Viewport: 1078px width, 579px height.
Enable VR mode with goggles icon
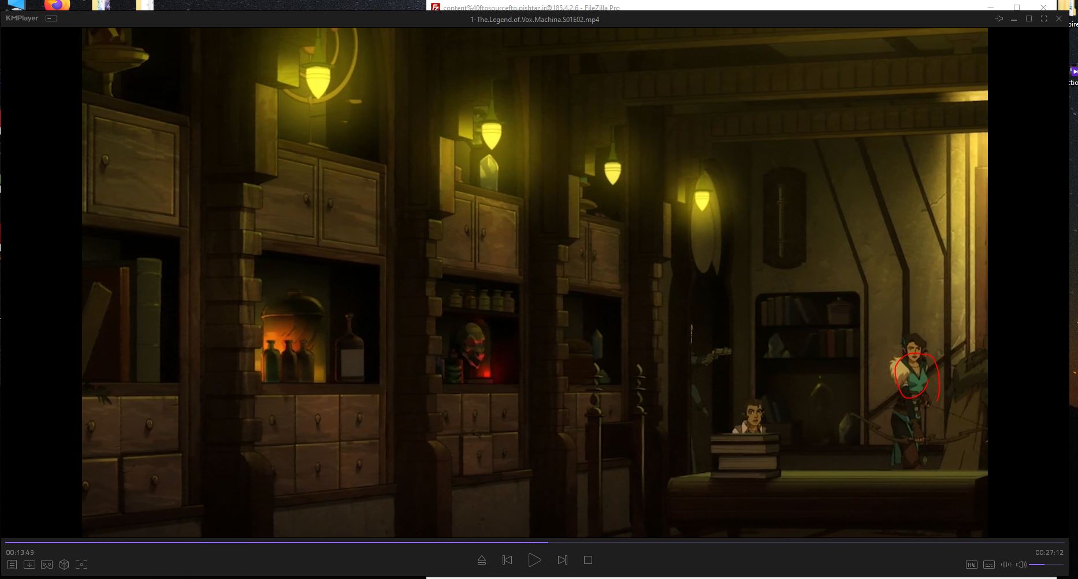coord(47,565)
